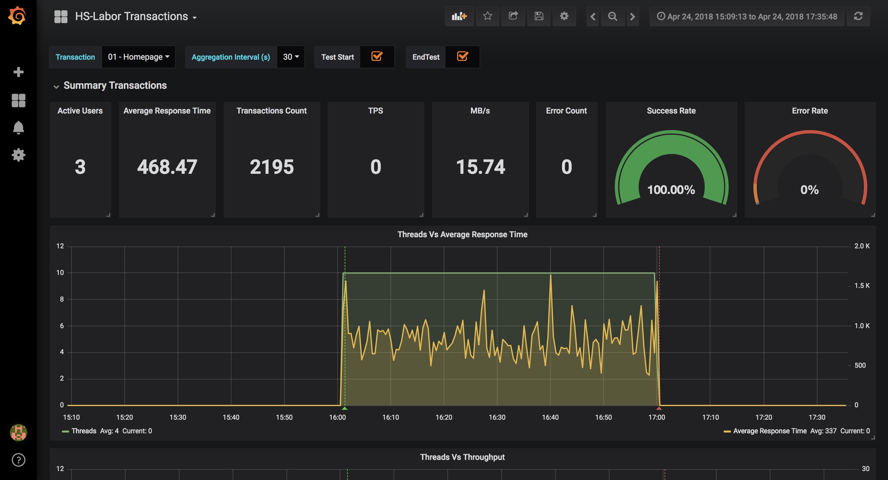
Task: Toggle Threads series in graph legend
Action: [x=84, y=431]
